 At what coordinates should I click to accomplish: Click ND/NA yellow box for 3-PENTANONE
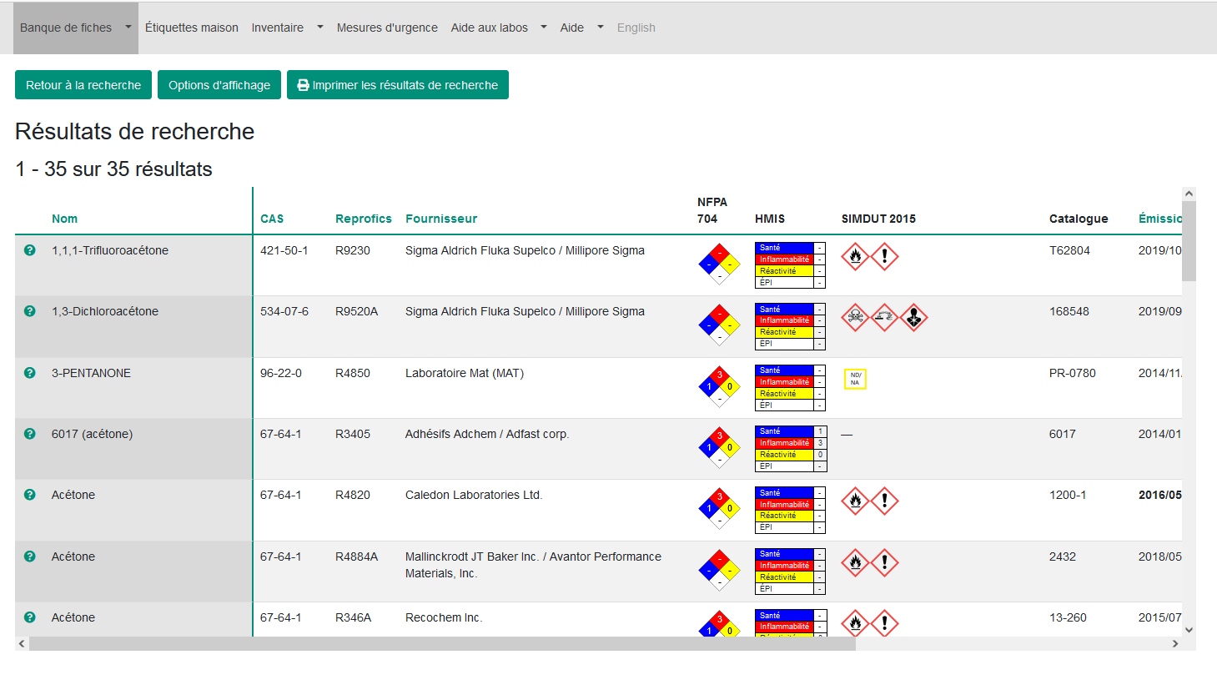click(x=855, y=379)
